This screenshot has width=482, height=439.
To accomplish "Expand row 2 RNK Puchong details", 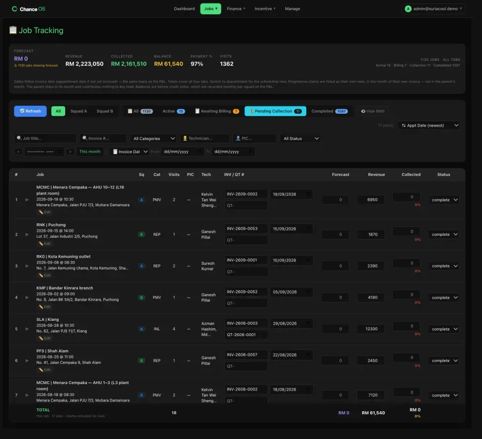I will click(27, 234).
